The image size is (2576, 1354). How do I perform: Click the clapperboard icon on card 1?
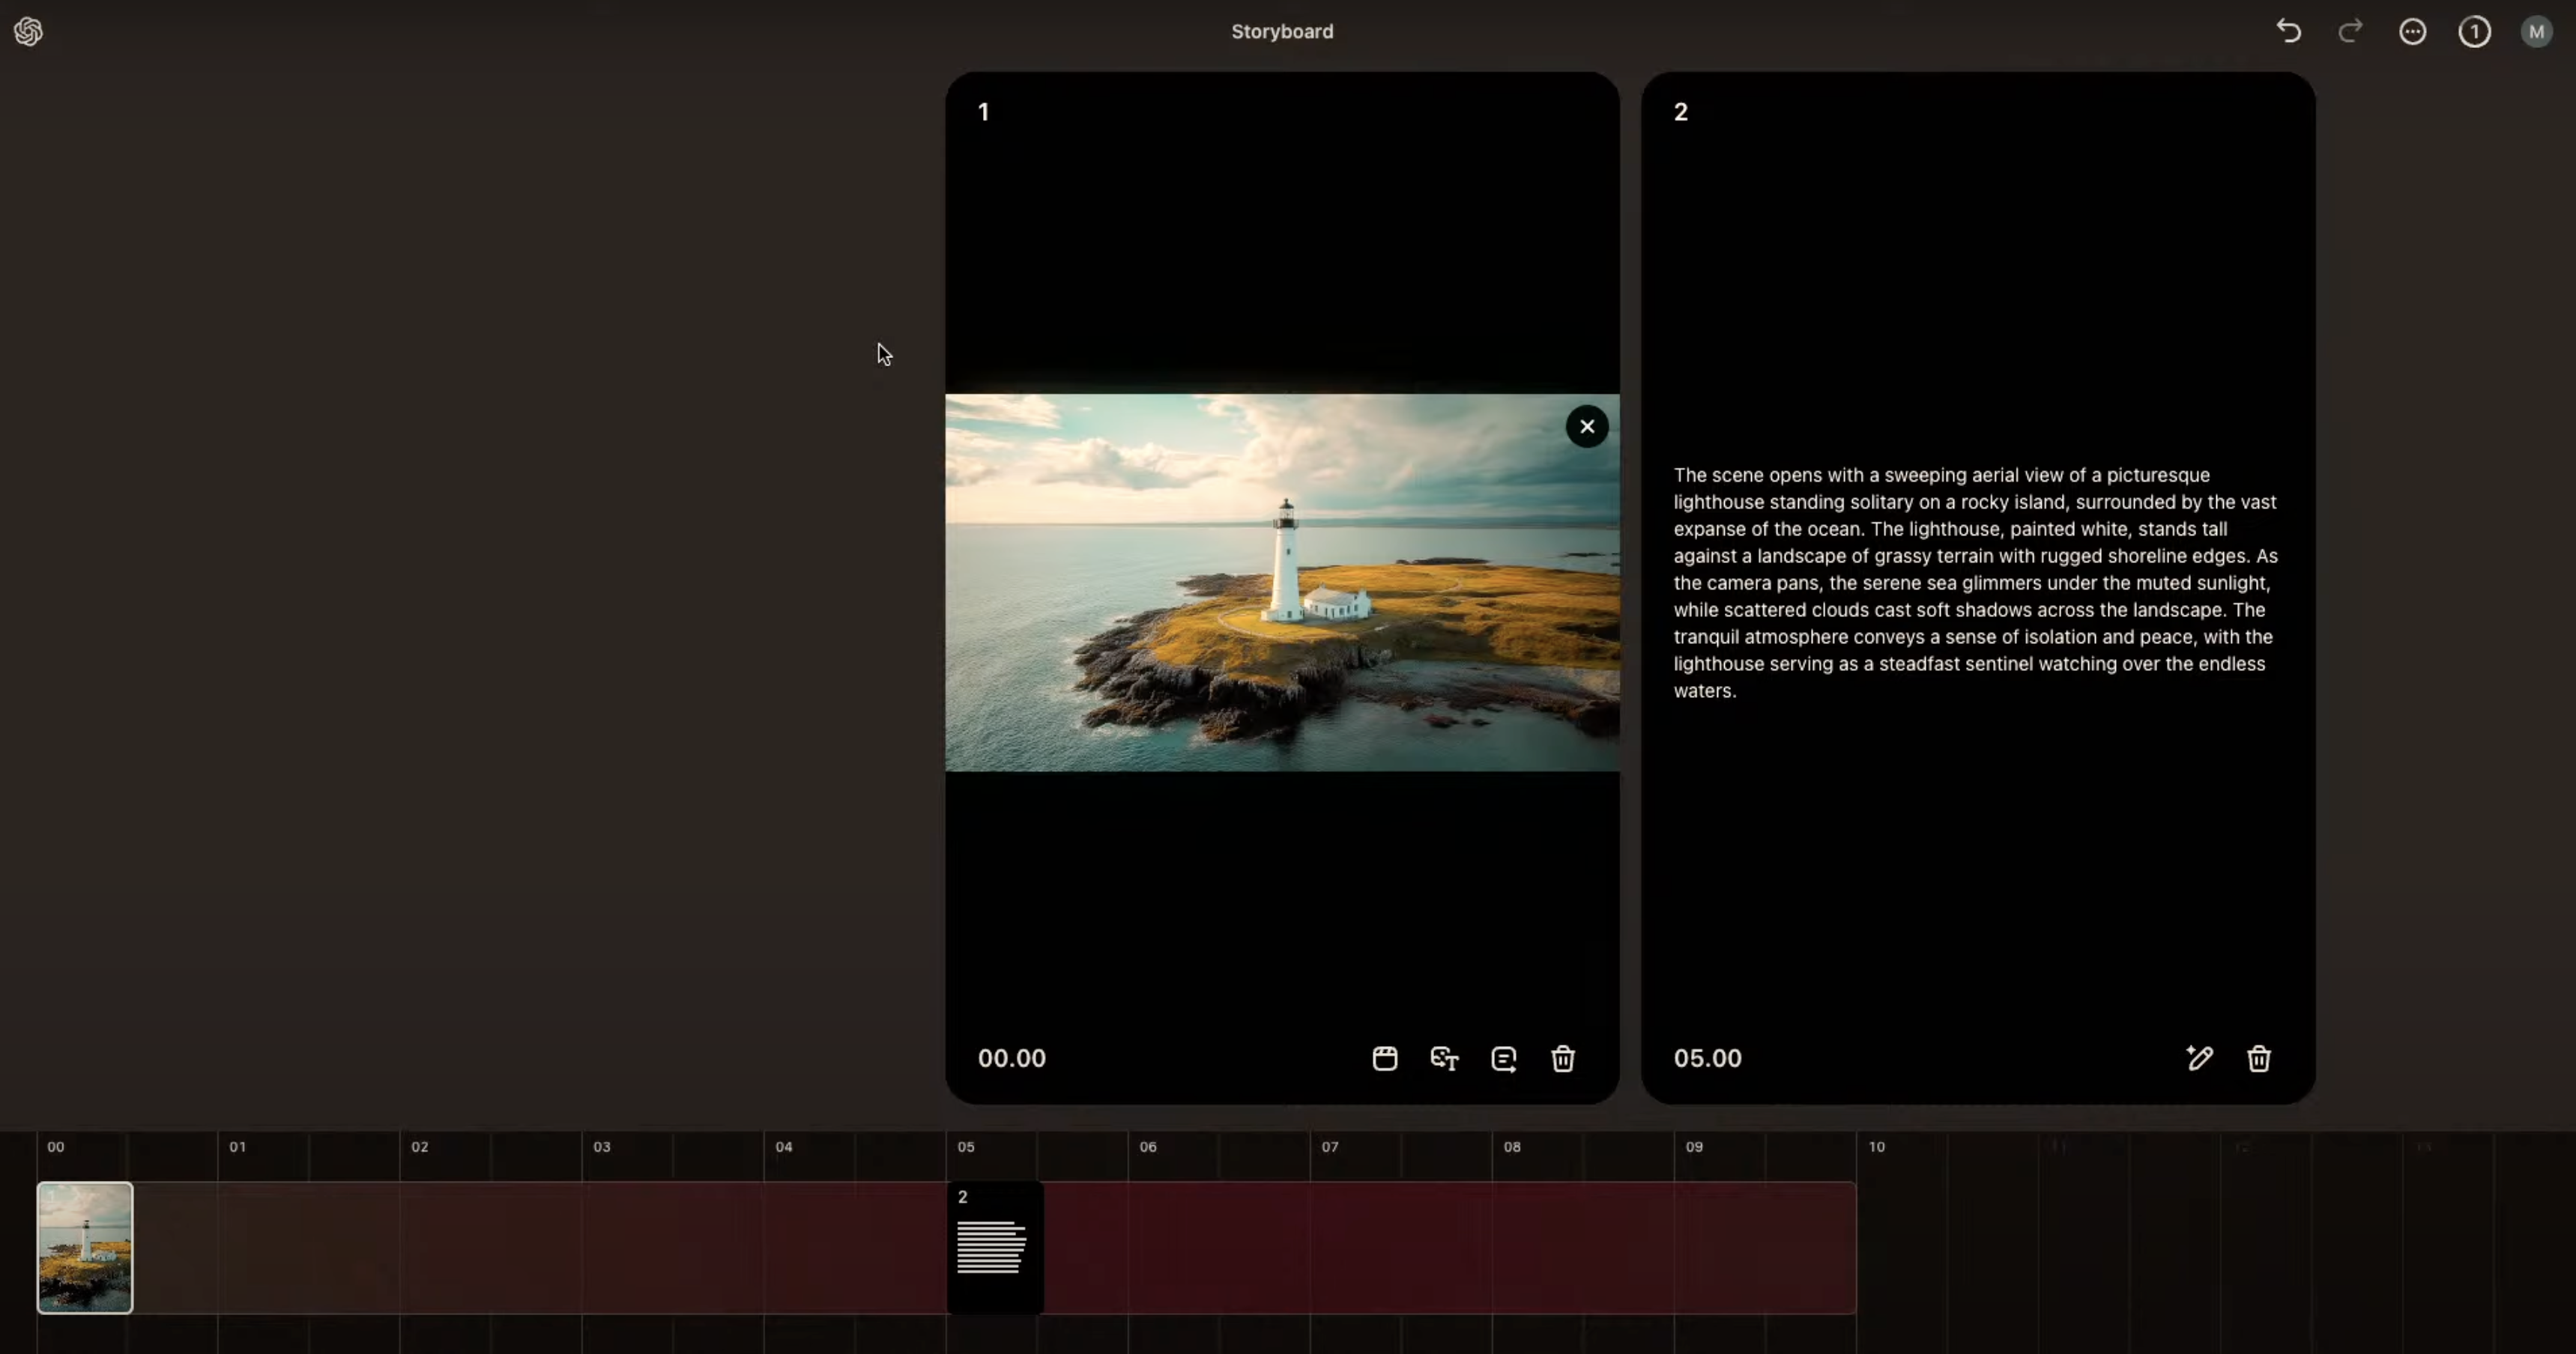coord(1384,1058)
